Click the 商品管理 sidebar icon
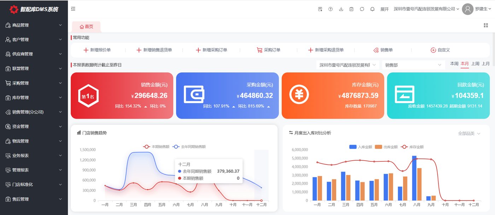The width and height of the screenshot is (495, 215). (8, 25)
